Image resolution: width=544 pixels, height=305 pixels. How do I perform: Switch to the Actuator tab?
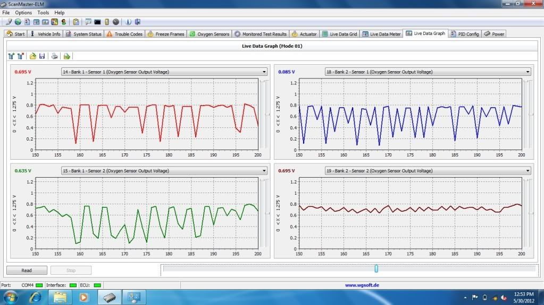tap(304, 34)
